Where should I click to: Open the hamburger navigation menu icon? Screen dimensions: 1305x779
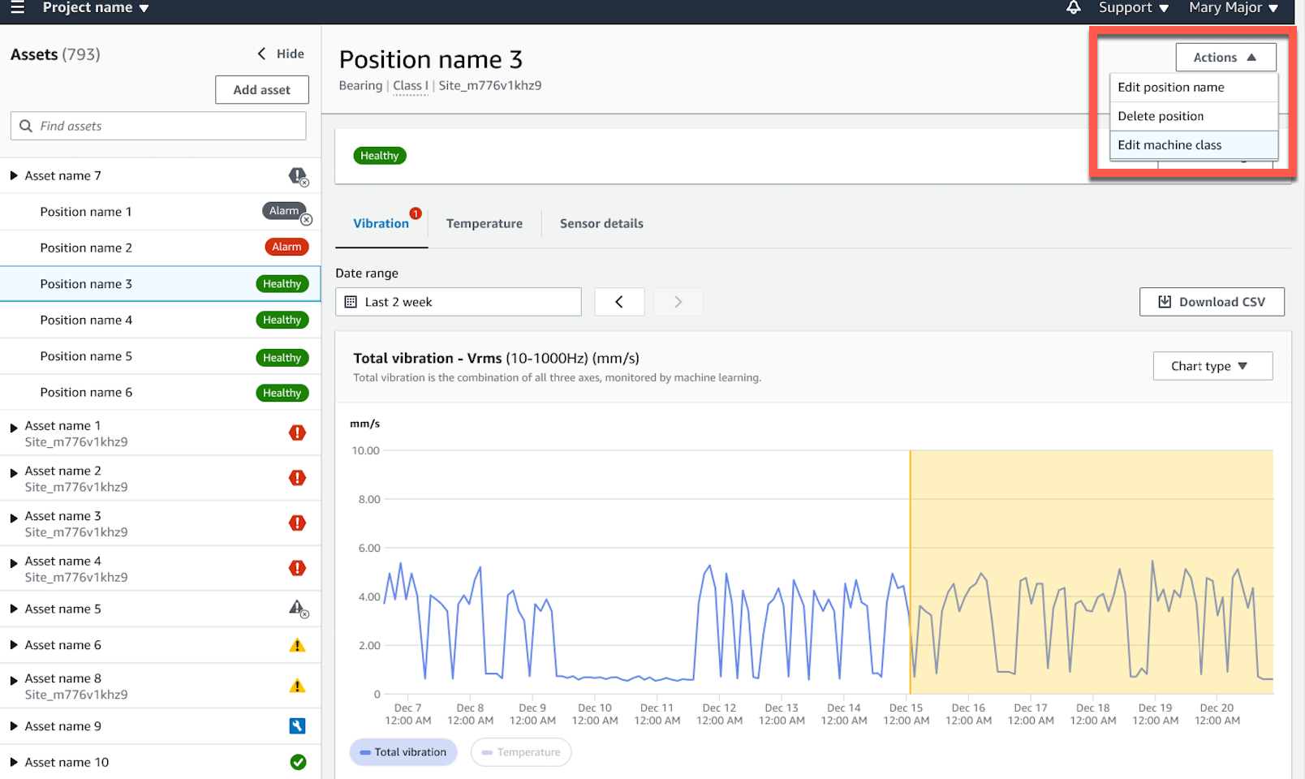[18, 8]
